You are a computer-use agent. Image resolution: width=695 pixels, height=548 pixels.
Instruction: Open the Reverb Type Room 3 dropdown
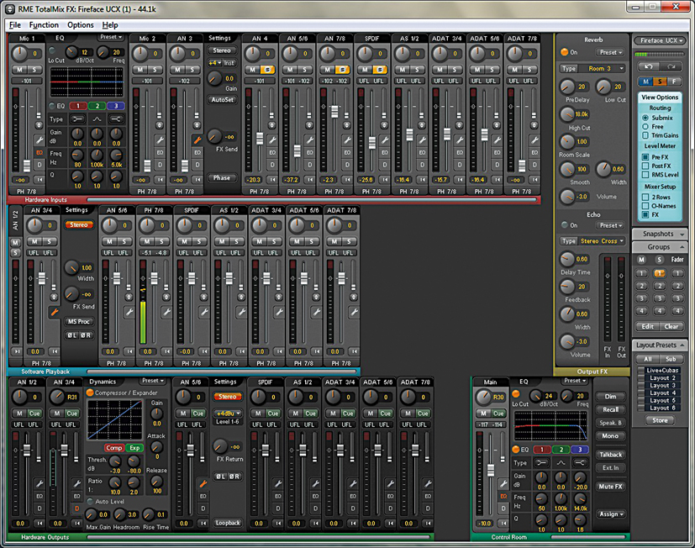pos(604,69)
